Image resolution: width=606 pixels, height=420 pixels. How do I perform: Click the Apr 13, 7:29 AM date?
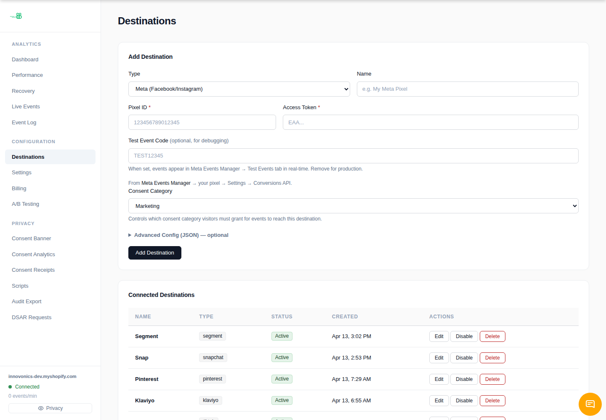point(351,379)
